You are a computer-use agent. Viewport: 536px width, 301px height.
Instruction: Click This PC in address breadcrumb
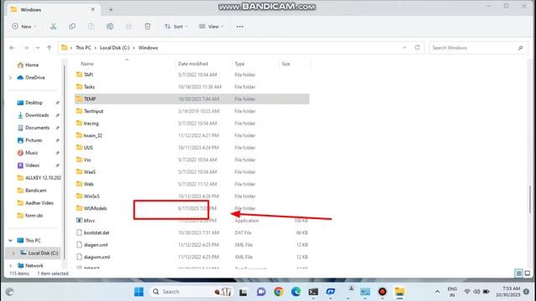pos(84,48)
